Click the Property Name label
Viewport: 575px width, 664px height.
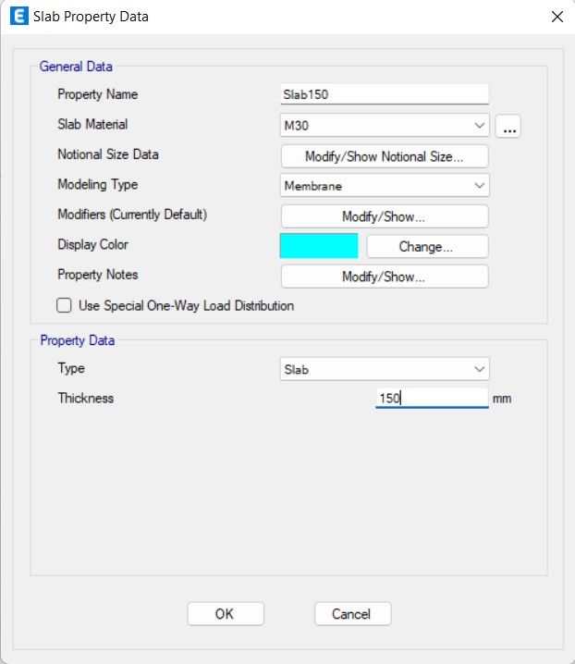97,94
